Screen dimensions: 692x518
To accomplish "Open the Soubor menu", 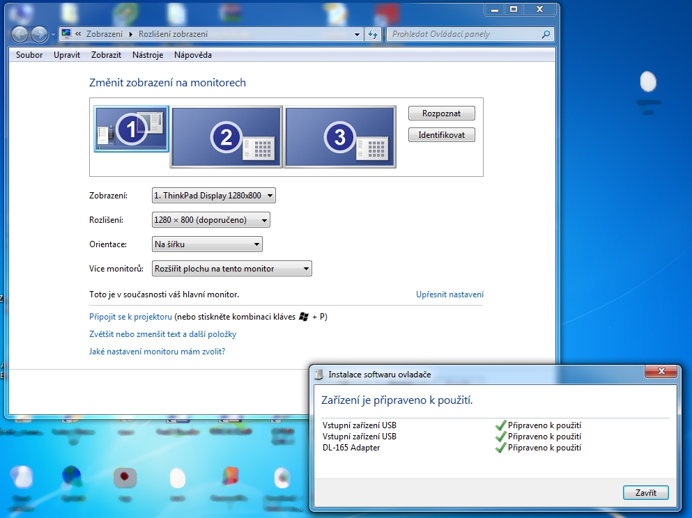I will click(x=29, y=55).
